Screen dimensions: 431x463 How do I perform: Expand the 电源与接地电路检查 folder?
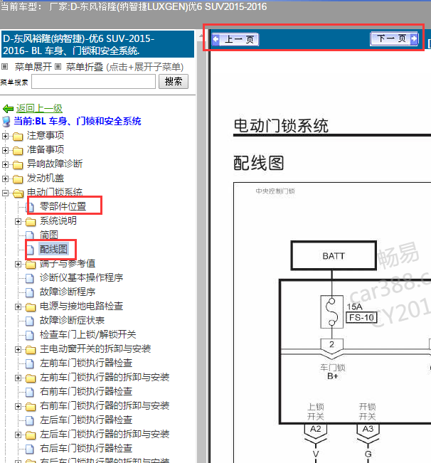pyautogui.click(x=18, y=307)
